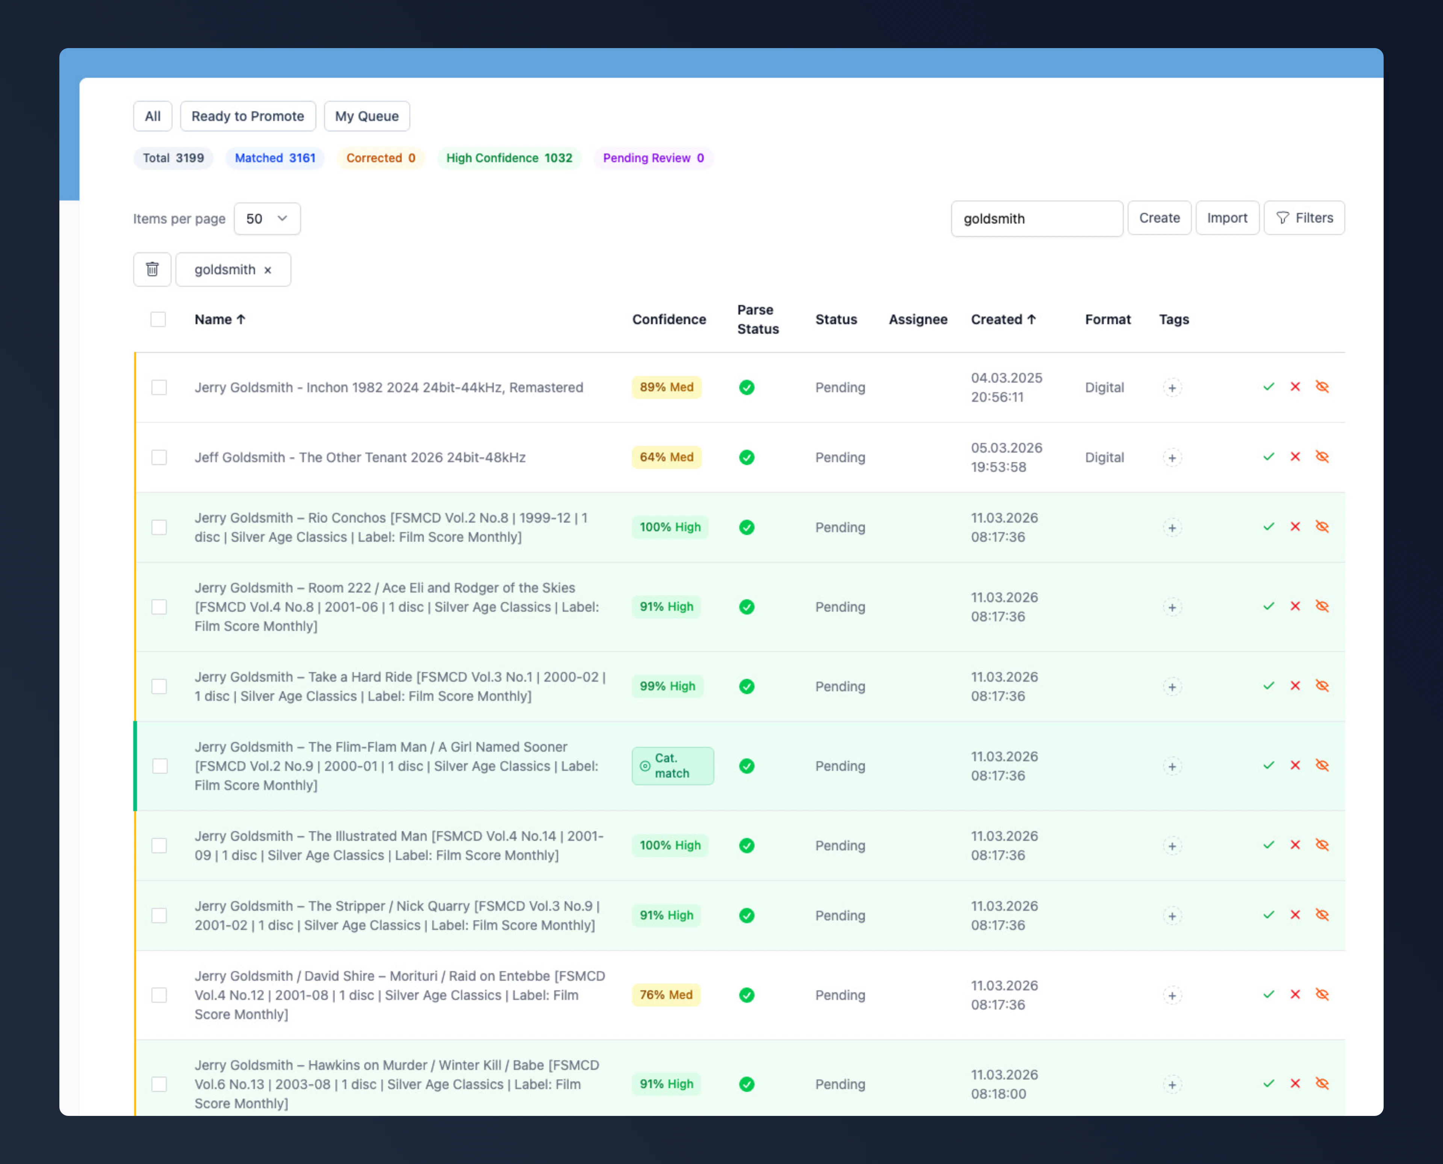Remove the goldsmith filter chip
The height and width of the screenshot is (1164, 1443).
coord(268,270)
